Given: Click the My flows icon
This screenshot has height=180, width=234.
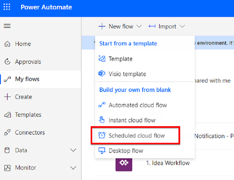Looking at the screenshot, I should (7, 79).
